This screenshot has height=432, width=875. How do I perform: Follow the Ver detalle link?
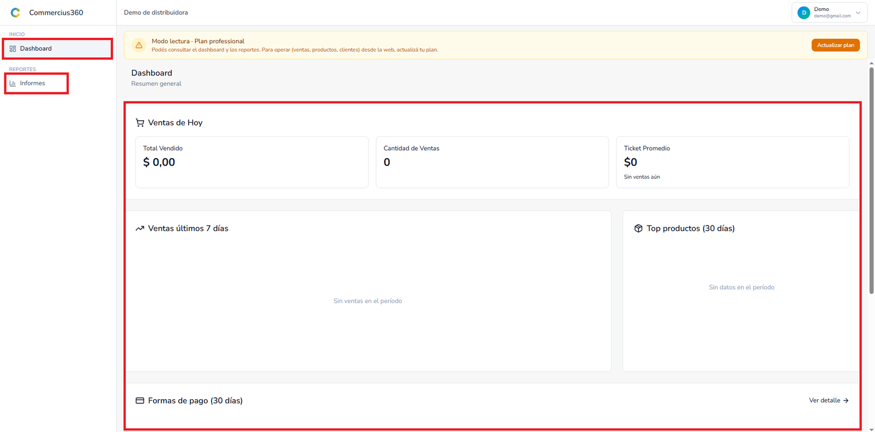tap(829, 400)
